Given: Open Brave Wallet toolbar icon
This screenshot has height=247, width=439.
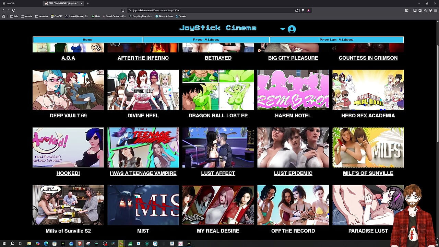Looking at the screenshot, I should 420,10.
